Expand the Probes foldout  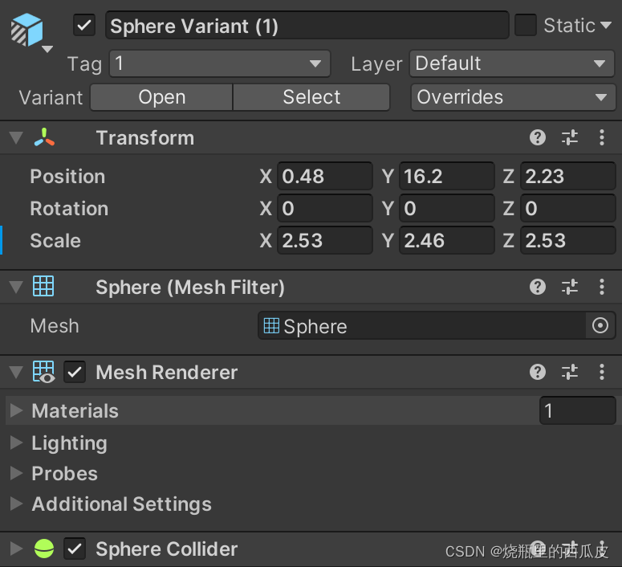click(x=16, y=473)
